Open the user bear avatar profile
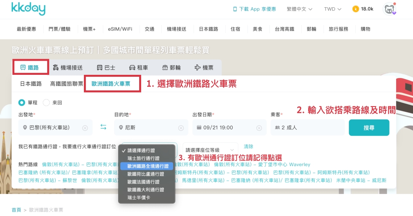 coord(390,9)
